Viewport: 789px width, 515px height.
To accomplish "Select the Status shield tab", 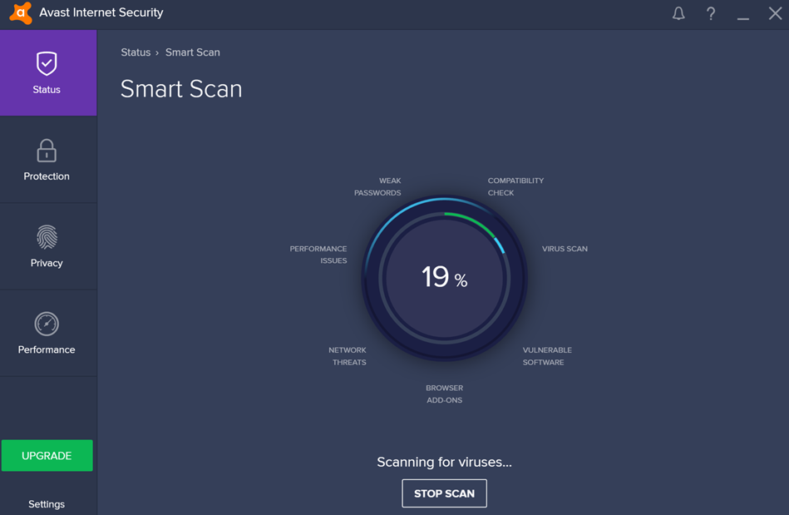I will (x=48, y=73).
